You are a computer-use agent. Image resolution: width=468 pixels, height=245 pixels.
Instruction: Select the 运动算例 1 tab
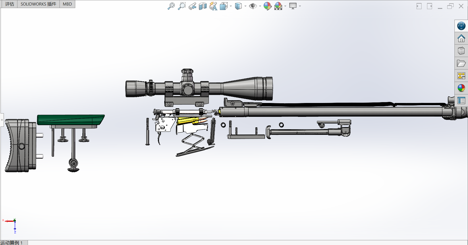[14, 243]
